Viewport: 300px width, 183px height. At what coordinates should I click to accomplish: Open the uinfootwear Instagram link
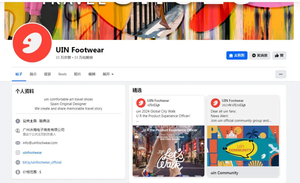pos(32,152)
